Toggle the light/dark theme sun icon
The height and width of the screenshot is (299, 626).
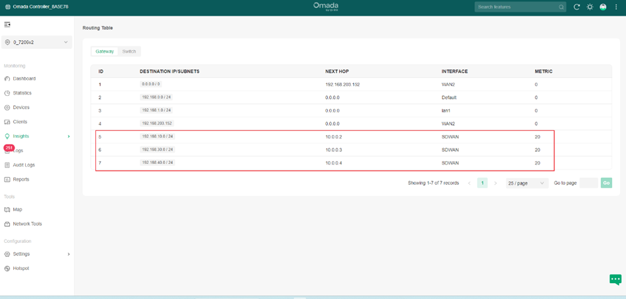click(590, 7)
